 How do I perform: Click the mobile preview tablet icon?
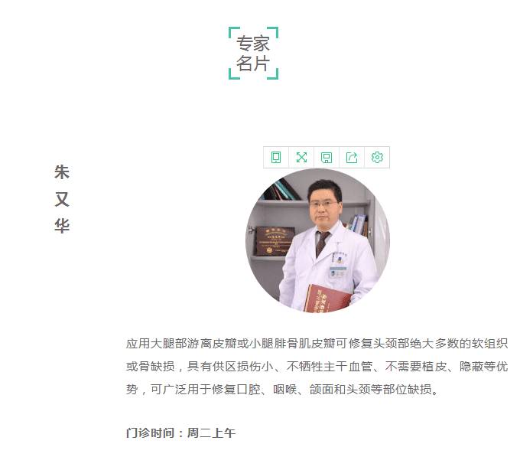[276, 158]
